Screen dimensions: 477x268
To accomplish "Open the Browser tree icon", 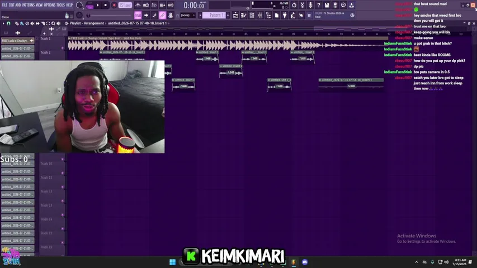I will 268,15.
